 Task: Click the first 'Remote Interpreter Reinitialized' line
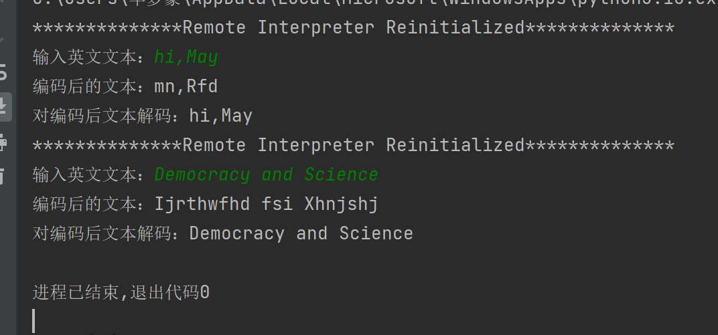coord(354,28)
